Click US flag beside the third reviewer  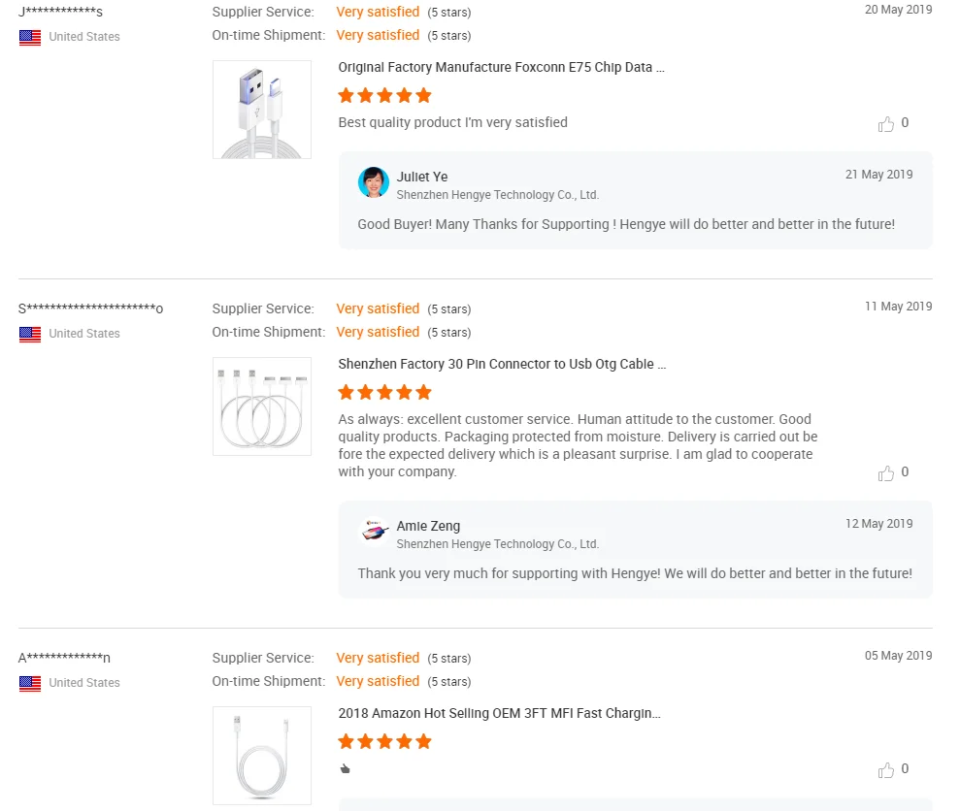(30, 684)
